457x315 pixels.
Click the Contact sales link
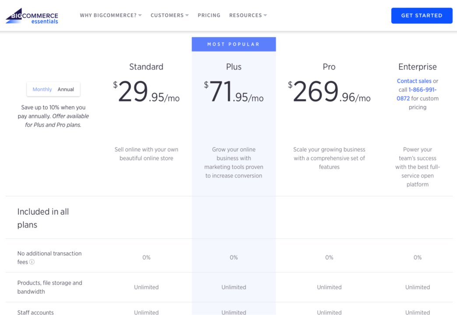[414, 81]
